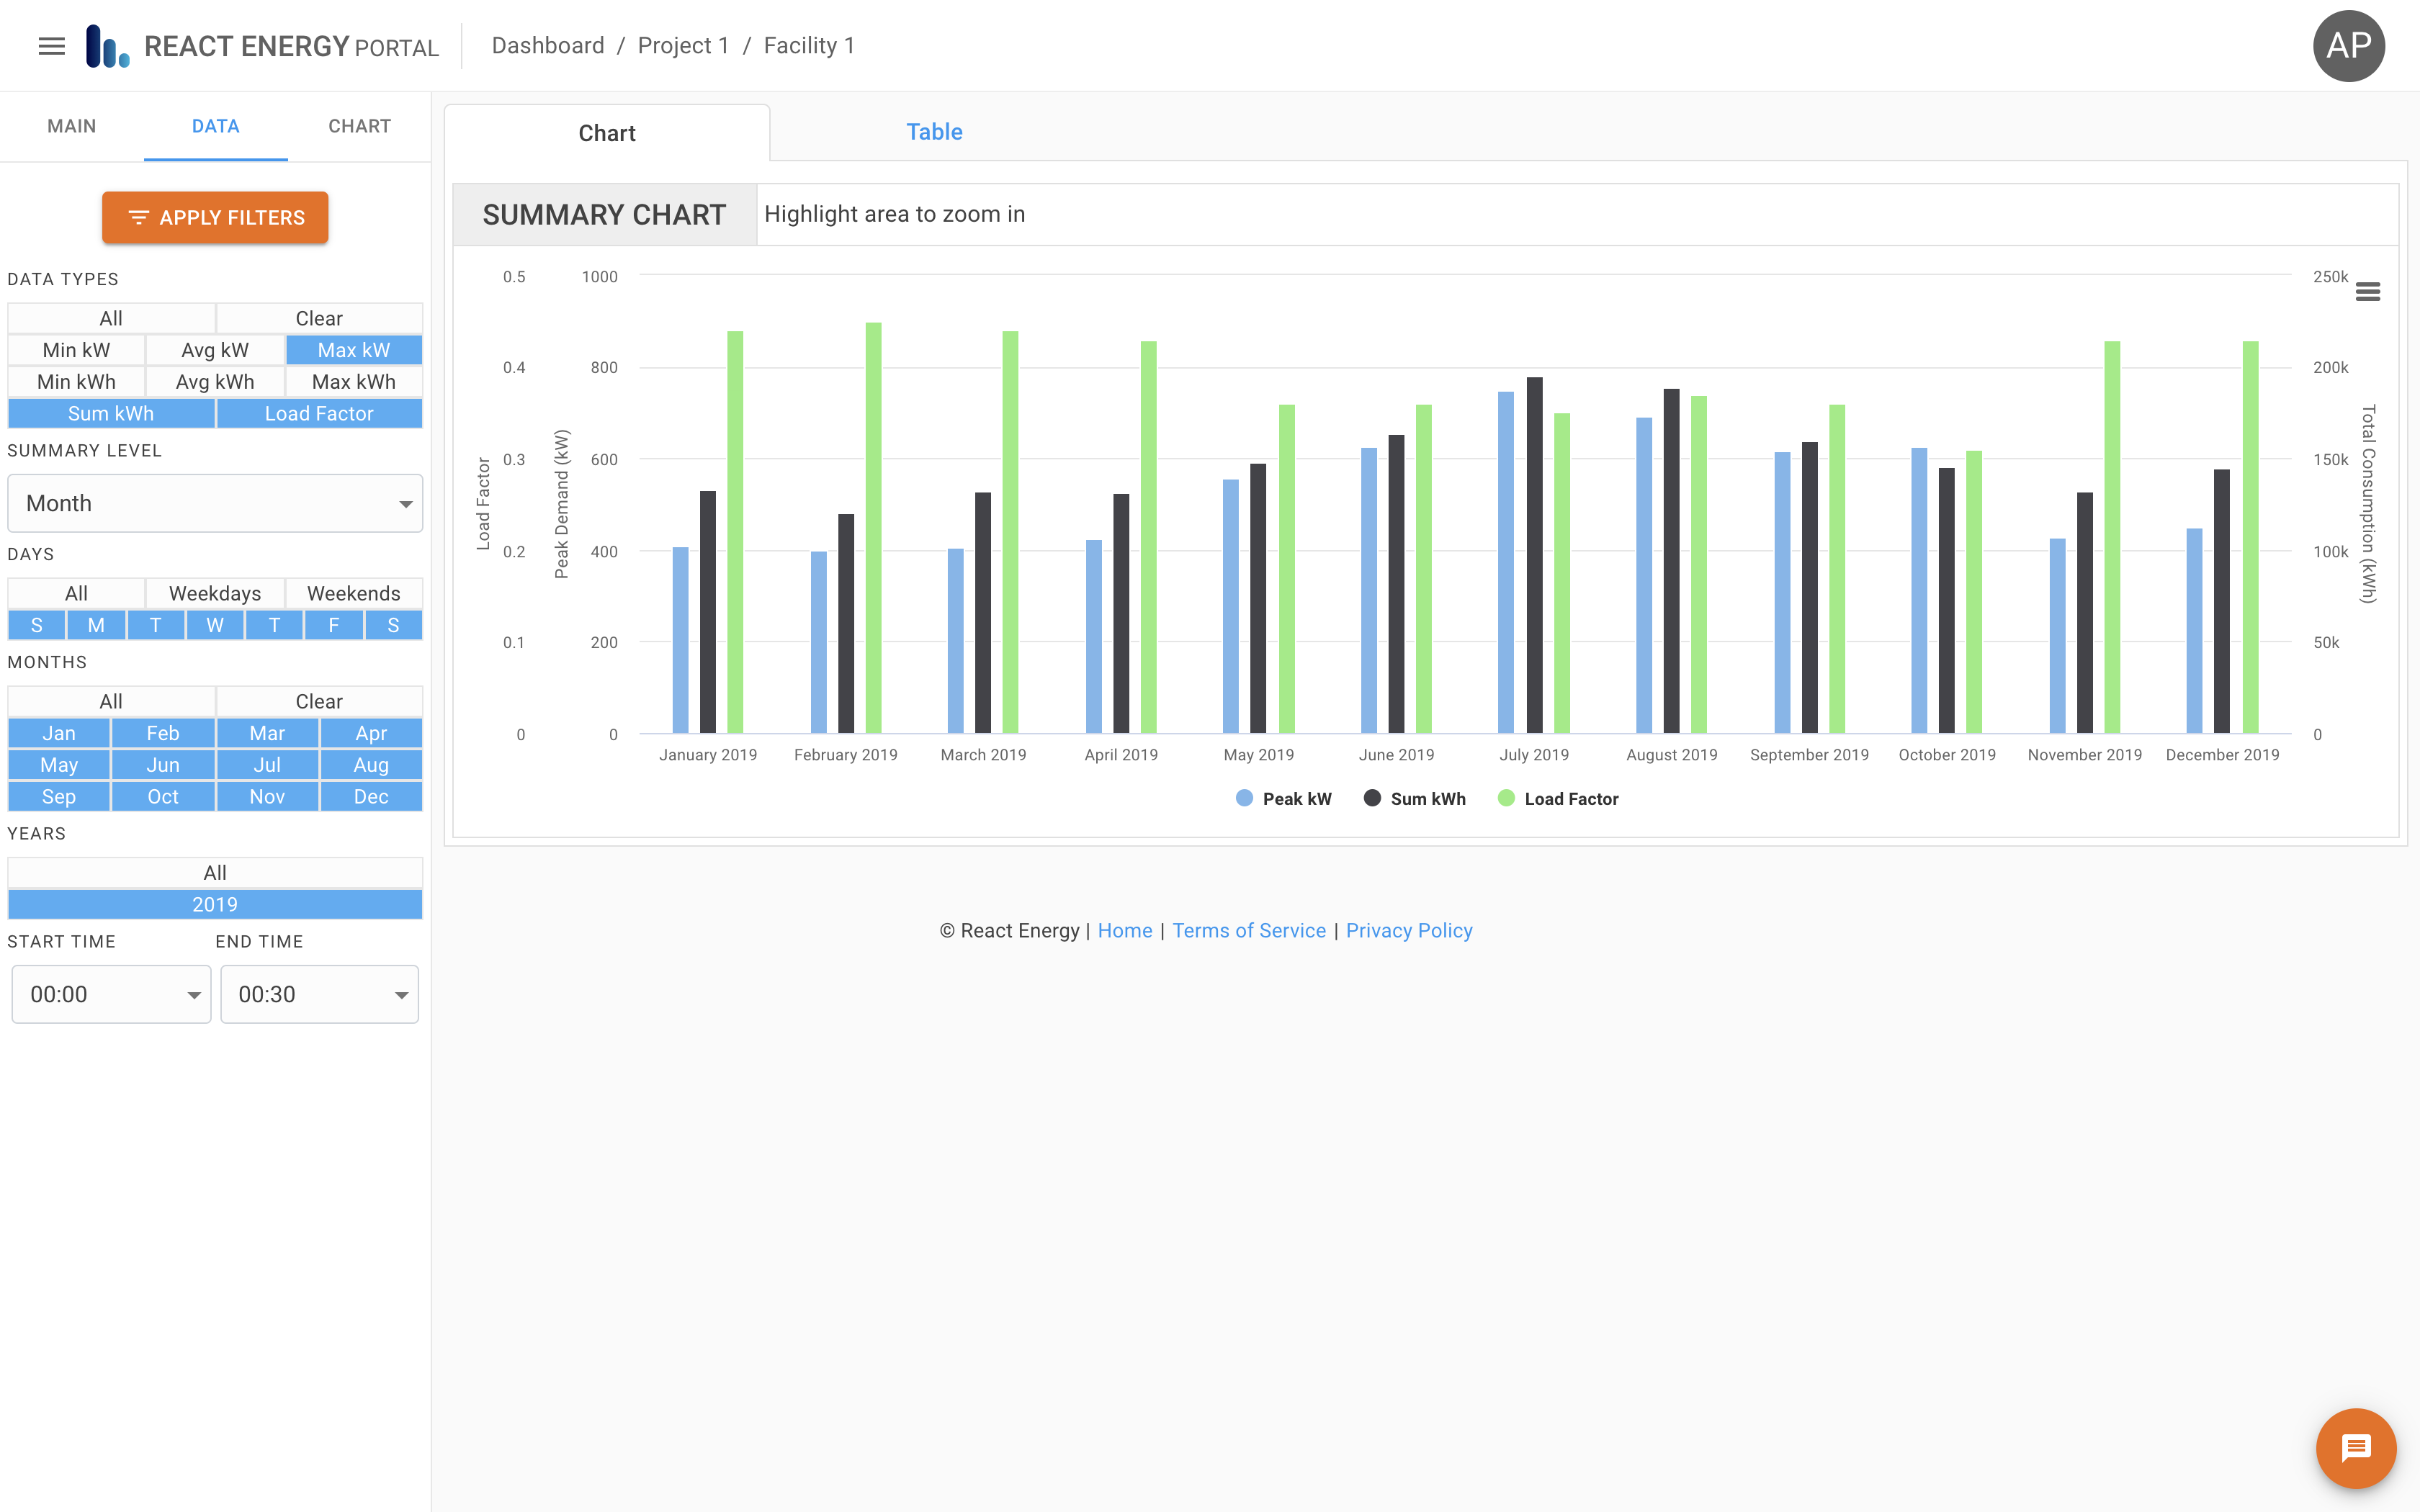This screenshot has height=1512, width=2420.
Task: Open the CHART sidebar tab
Action: pyautogui.click(x=358, y=126)
